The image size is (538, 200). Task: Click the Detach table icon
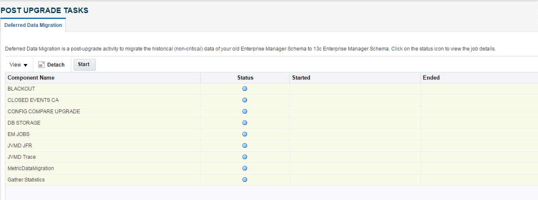pos(42,65)
